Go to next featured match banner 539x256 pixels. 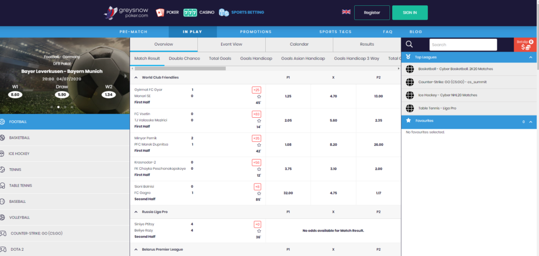tap(126, 76)
